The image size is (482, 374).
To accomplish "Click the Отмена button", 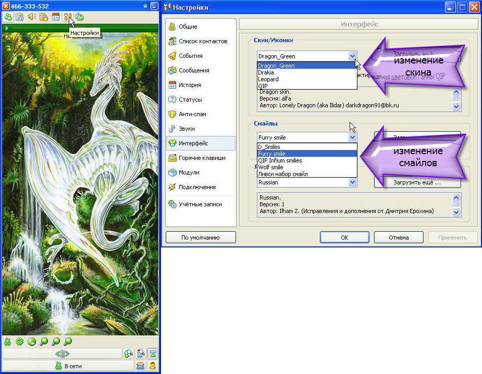I will (x=399, y=238).
